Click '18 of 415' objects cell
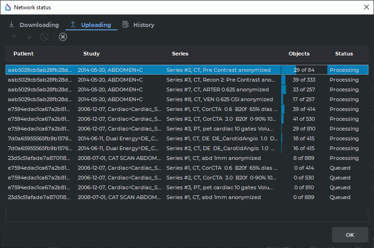This screenshot has height=248, width=374. pos(304,138)
